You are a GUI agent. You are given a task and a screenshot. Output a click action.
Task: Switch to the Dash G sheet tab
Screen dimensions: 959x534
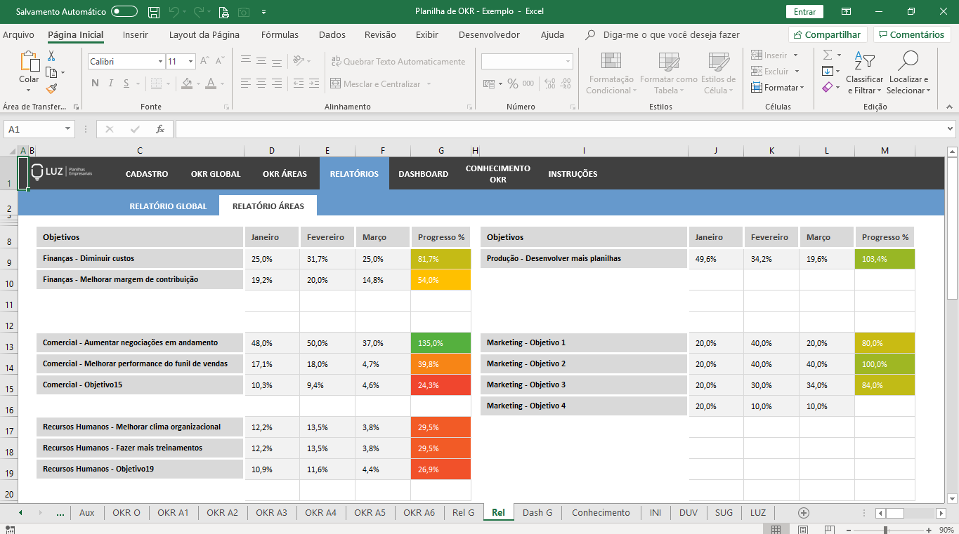click(x=537, y=512)
